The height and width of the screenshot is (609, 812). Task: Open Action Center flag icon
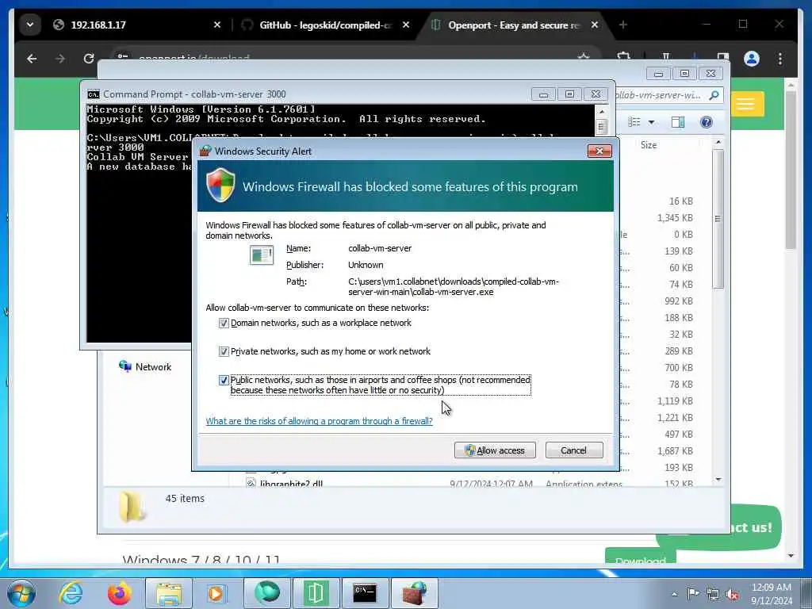click(693, 593)
